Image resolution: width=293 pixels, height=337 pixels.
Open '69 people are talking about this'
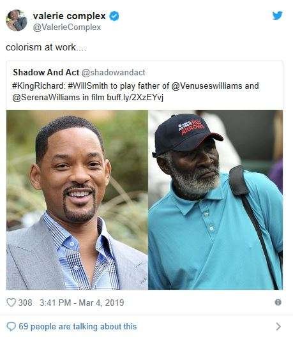(78, 327)
